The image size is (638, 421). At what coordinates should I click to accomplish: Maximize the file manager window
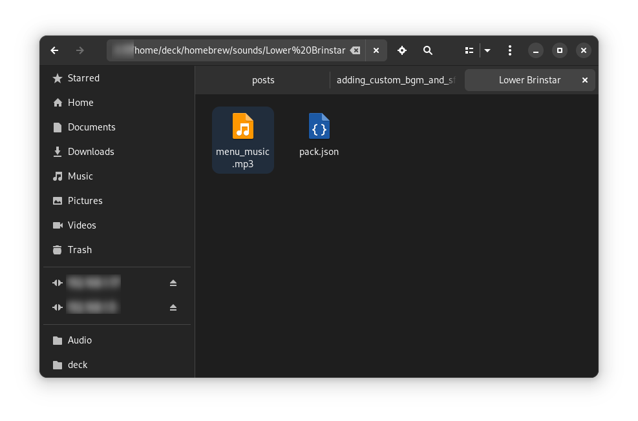tap(560, 50)
